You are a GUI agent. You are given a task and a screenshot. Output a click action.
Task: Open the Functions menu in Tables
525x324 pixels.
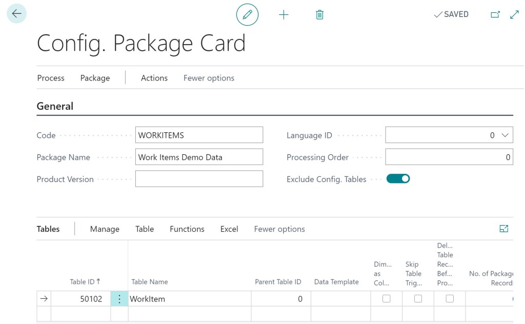(x=187, y=229)
